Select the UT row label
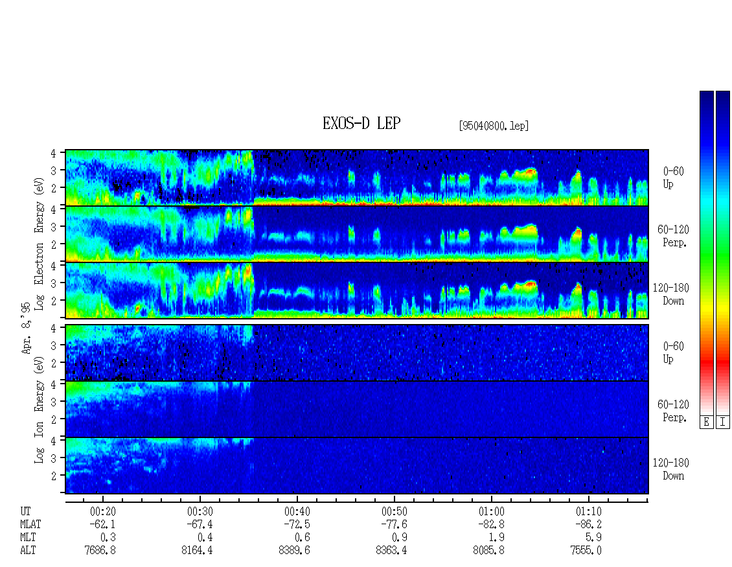This screenshot has width=732, height=567. [x=26, y=511]
